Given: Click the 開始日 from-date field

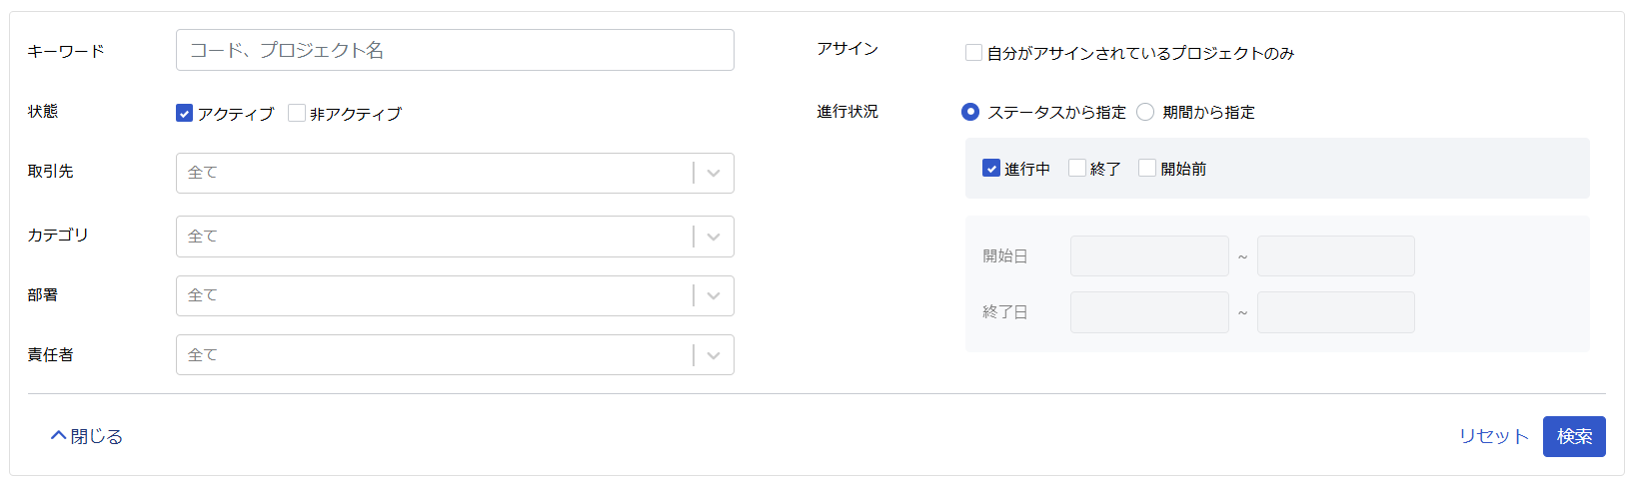Looking at the screenshot, I should [1149, 256].
